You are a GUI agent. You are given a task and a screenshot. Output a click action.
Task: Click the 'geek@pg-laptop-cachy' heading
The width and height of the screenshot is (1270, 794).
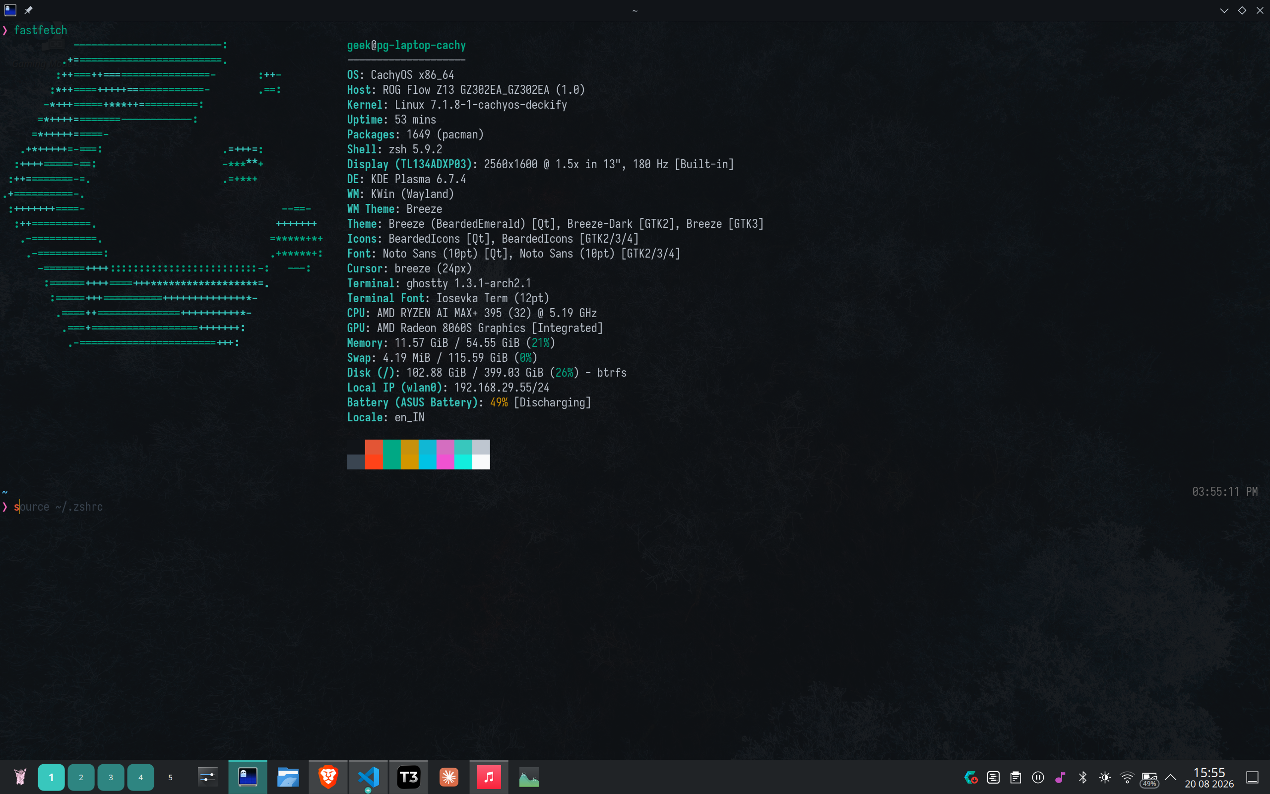406,45
